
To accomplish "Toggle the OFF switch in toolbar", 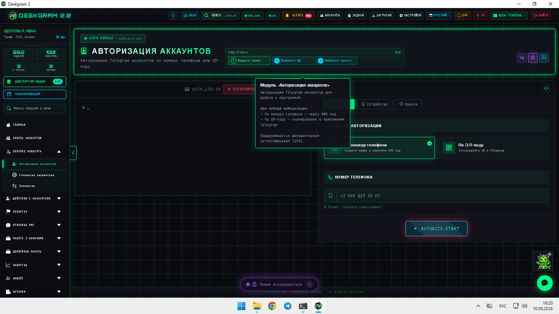I will point(463,16).
